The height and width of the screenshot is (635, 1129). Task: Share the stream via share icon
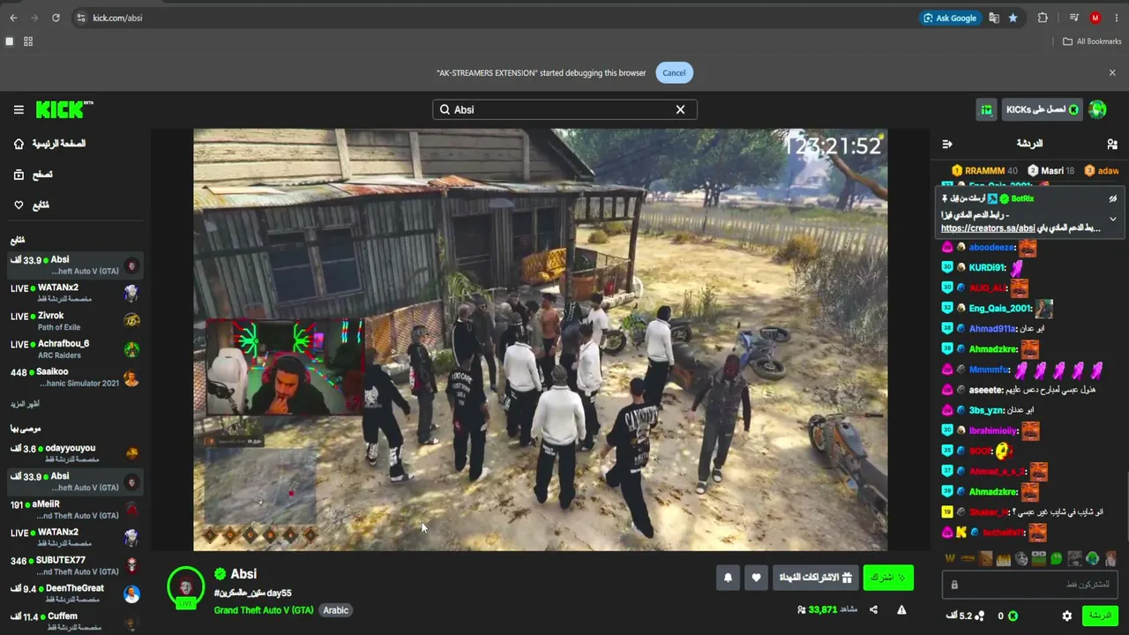pyautogui.click(x=873, y=609)
